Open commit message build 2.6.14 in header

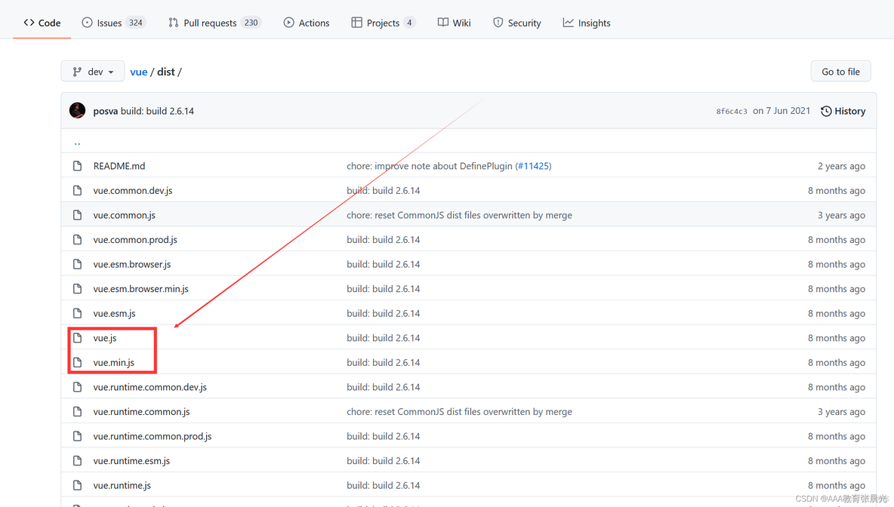(x=157, y=111)
